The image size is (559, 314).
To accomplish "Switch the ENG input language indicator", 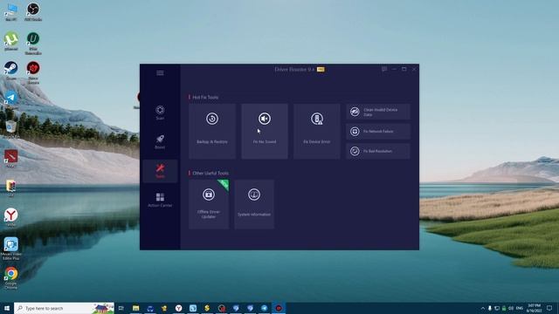I will click(x=519, y=308).
